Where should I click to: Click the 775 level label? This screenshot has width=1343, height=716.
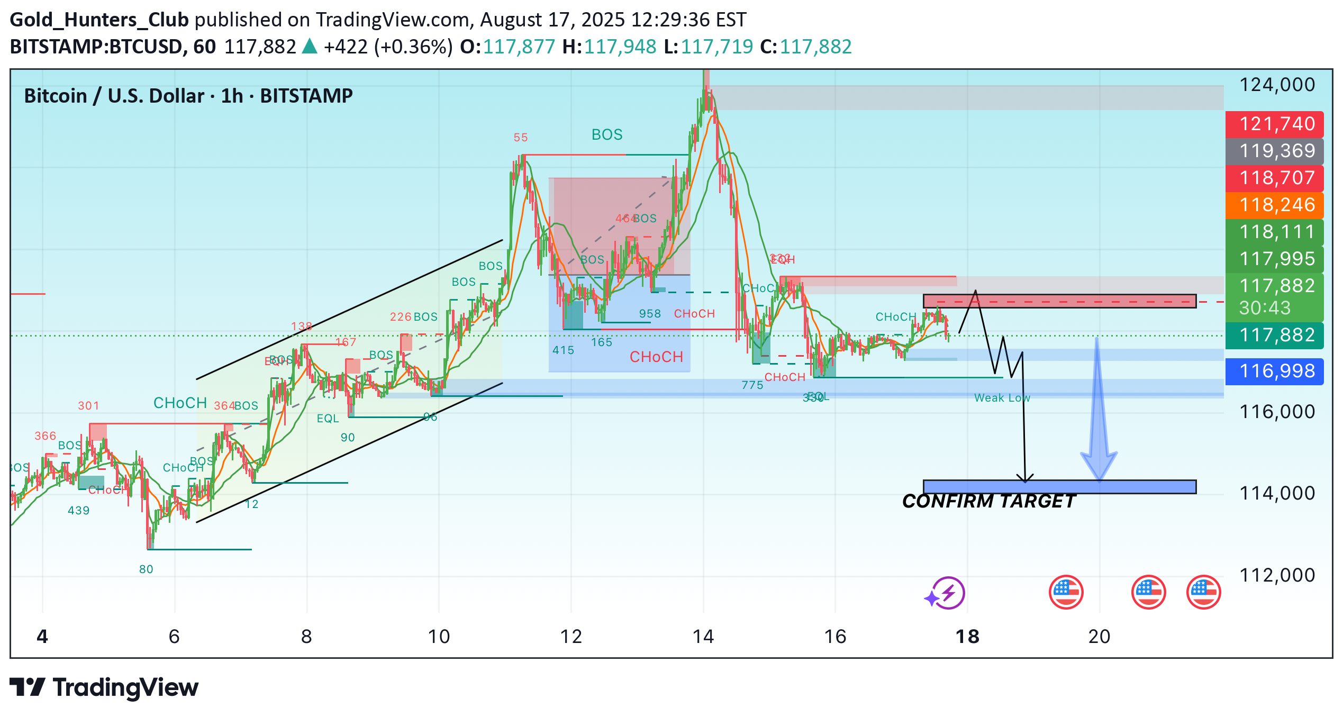752,385
